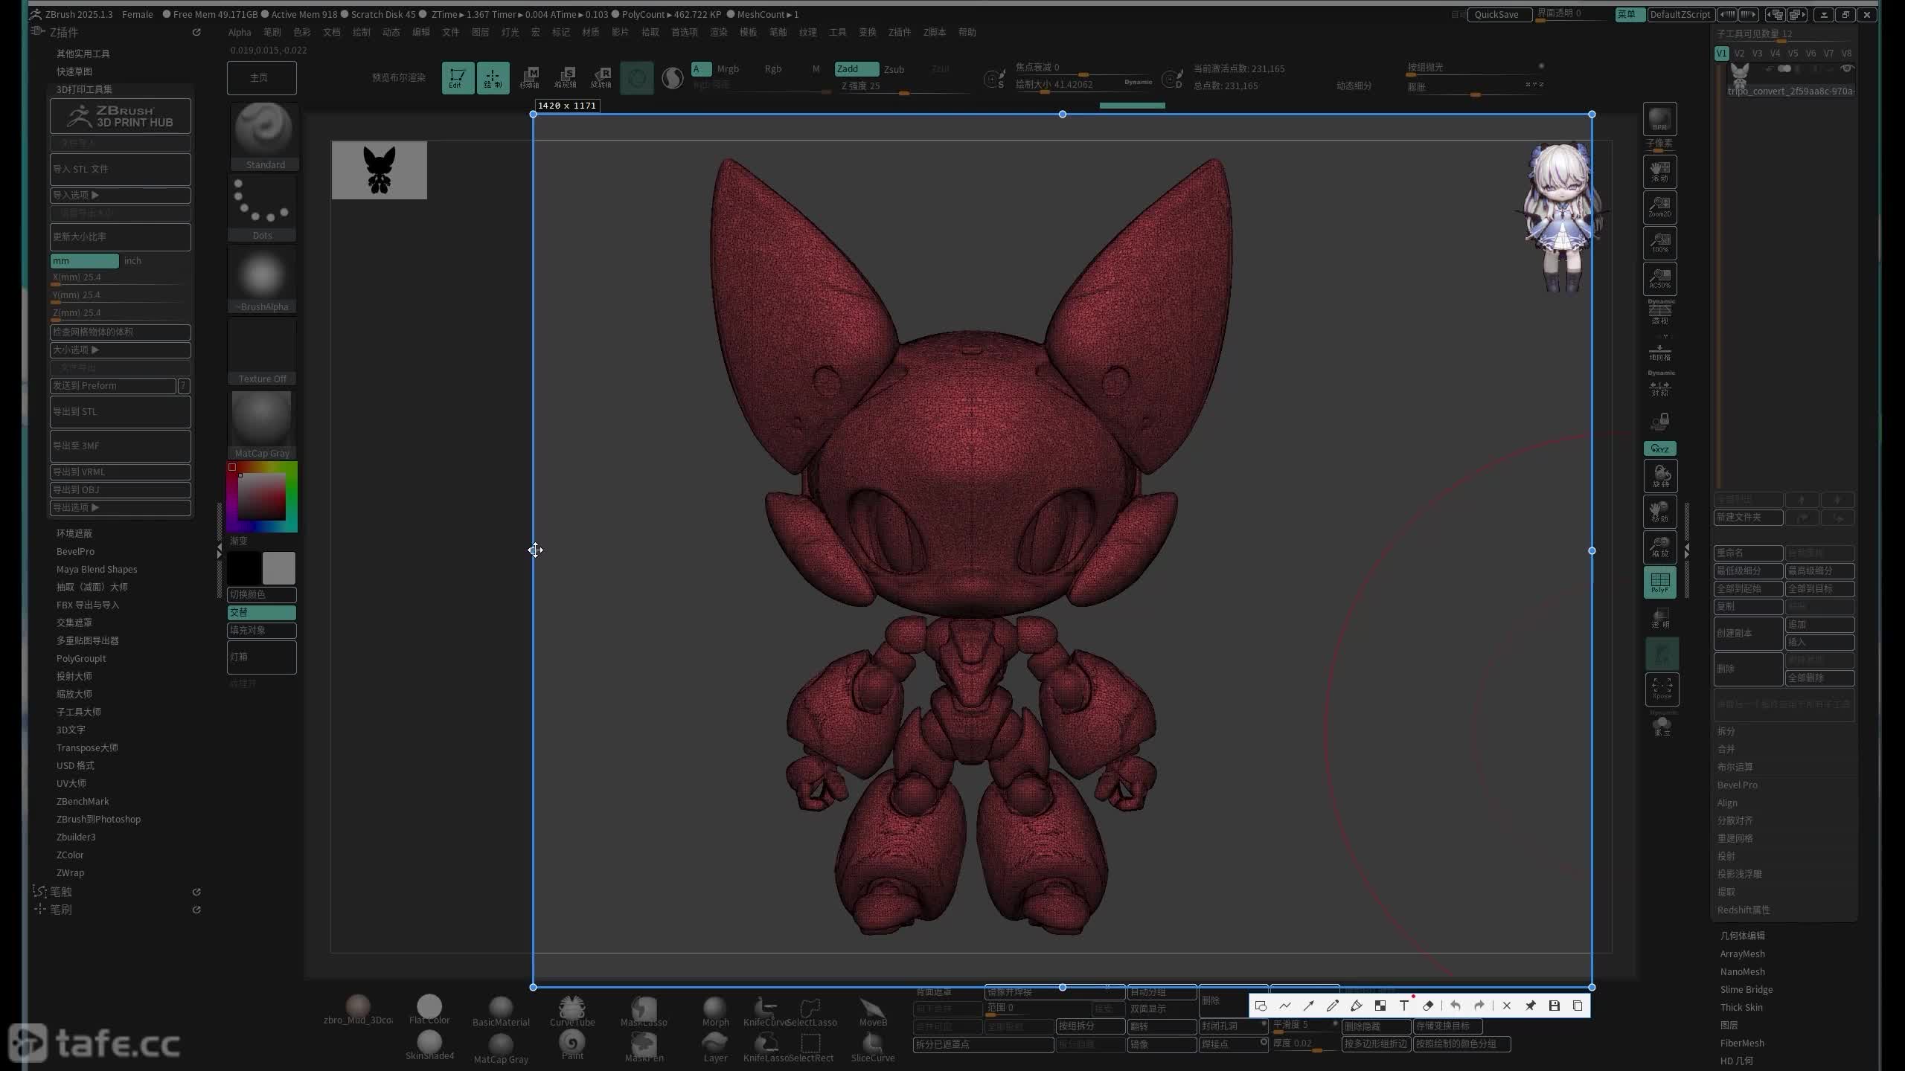This screenshot has width=1905, height=1071.
Task: Open the Alpha menu
Action: [x=240, y=32]
